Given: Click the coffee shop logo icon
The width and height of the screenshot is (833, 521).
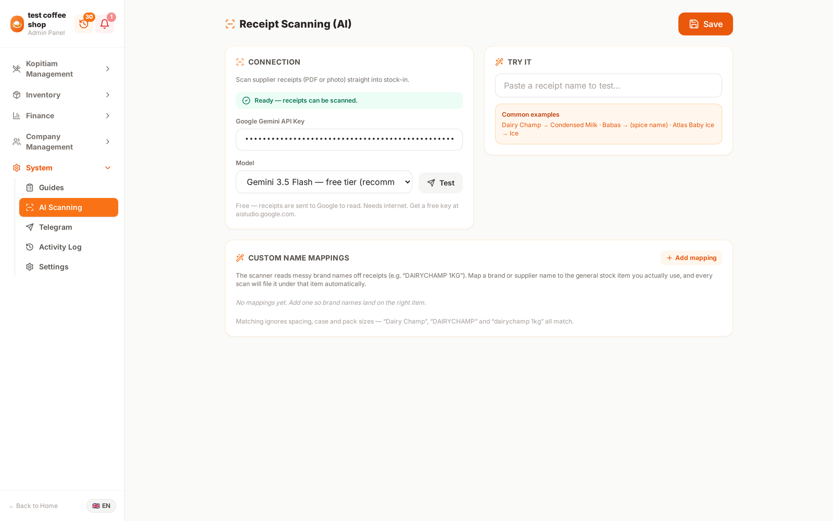Looking at the screenshot, I should 17,24.
